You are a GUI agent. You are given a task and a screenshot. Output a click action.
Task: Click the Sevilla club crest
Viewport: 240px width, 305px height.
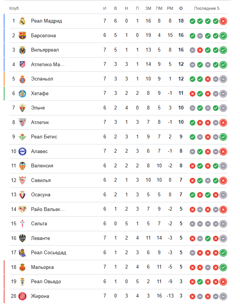click(x=22, y=180)
